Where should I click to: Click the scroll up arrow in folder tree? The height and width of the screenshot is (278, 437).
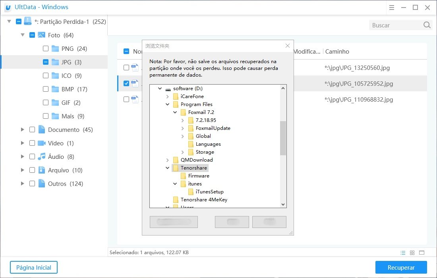point(283,88)
